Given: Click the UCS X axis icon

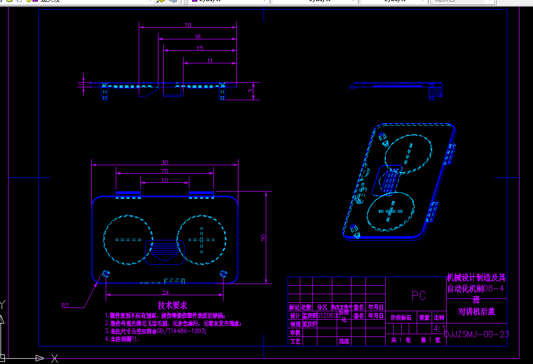Looking at the screenshot, I should pos(54,358).
